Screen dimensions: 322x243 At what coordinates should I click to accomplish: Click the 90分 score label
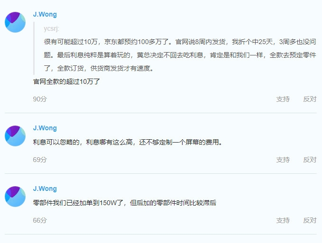(40, 99)
